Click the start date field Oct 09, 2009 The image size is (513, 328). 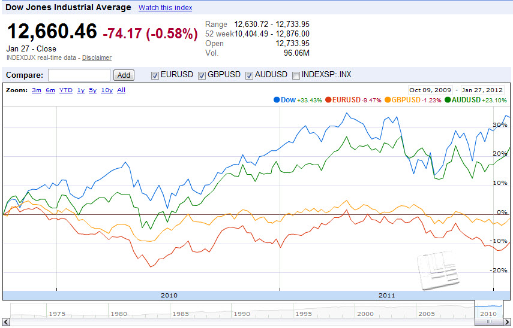coord(430,90)
